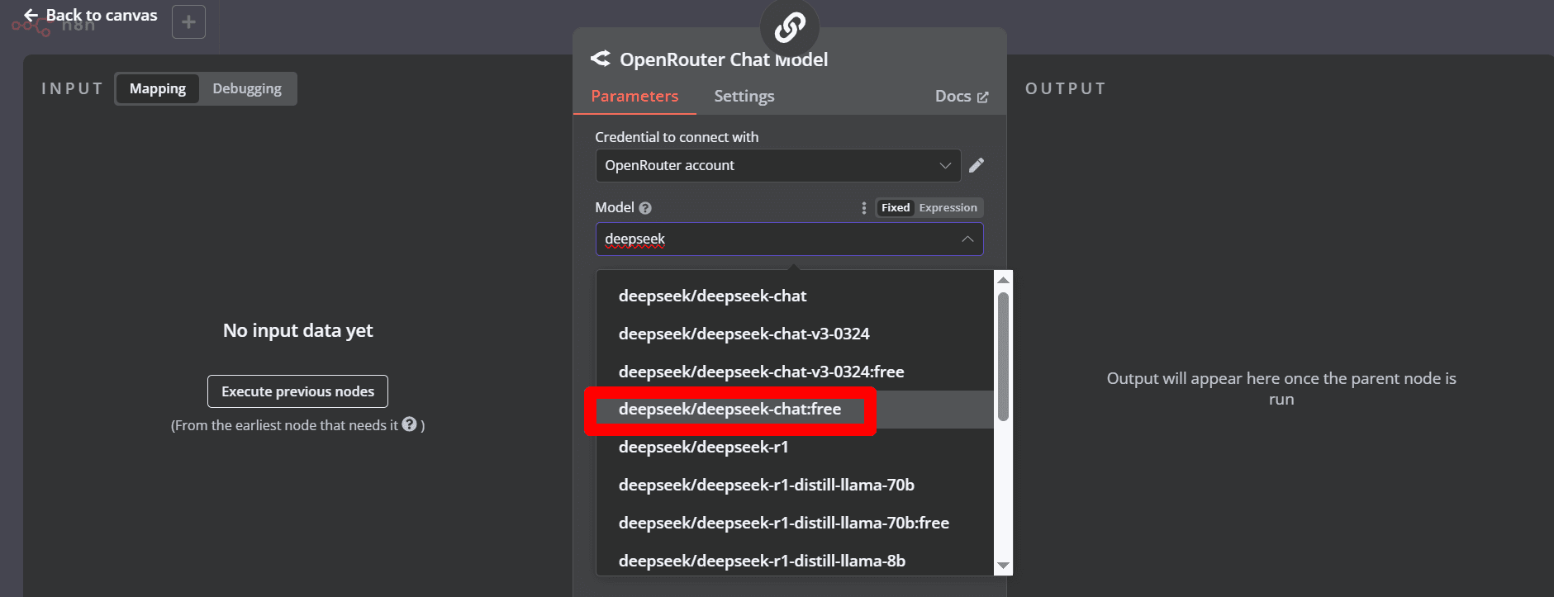Open the Docs external link
Viewport: 1554px width, 597px height.
[961, 97]
